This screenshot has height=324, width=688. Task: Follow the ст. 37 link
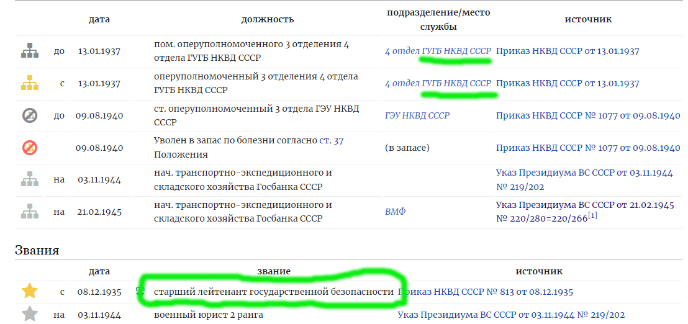[x=331, y=141]
